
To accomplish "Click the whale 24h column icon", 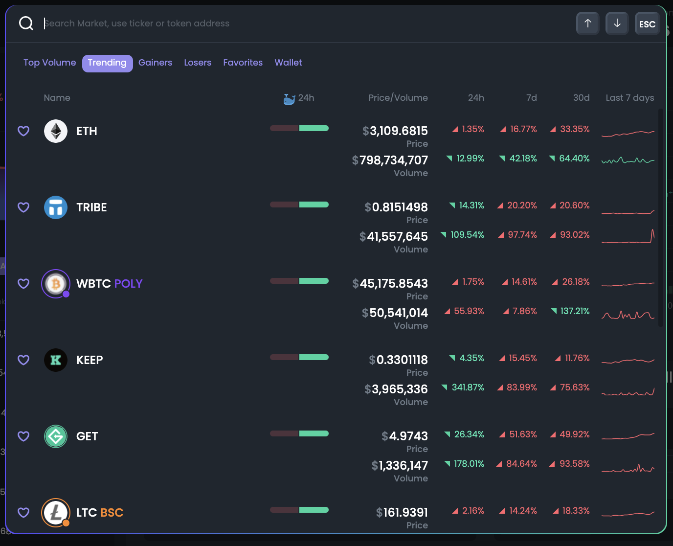I will [290, 98].
